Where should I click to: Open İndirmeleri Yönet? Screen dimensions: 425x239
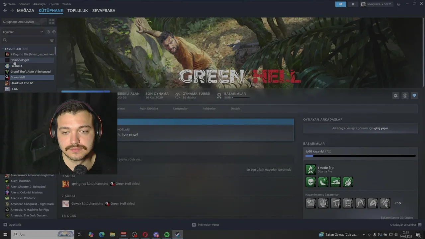pyautogui.click(x=206, y=225)
